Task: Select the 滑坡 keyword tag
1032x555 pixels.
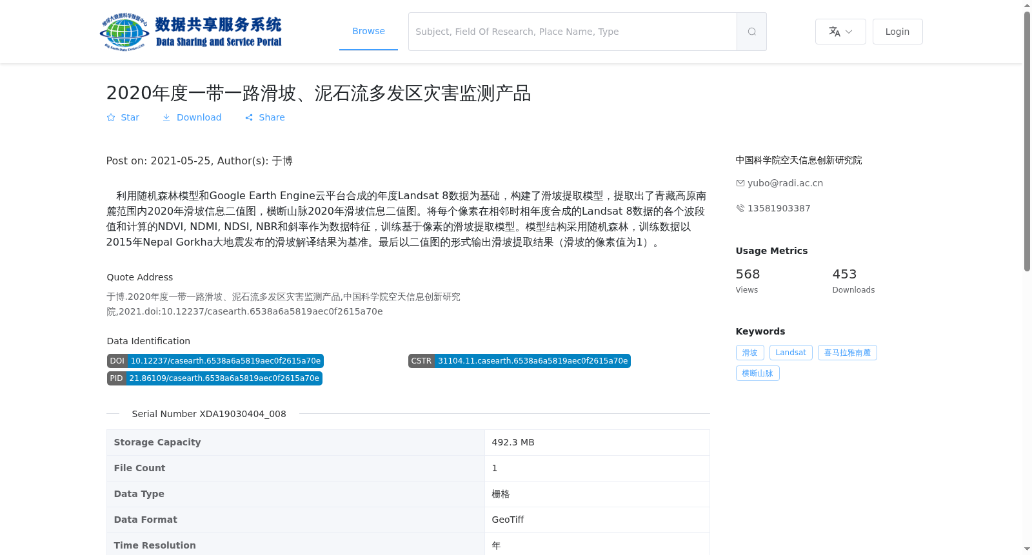Action: point(749,353)
